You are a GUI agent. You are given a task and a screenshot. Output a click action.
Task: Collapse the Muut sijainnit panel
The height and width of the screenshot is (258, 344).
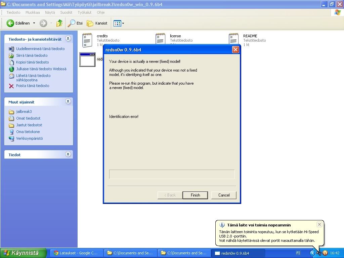[x=68, y=101]
